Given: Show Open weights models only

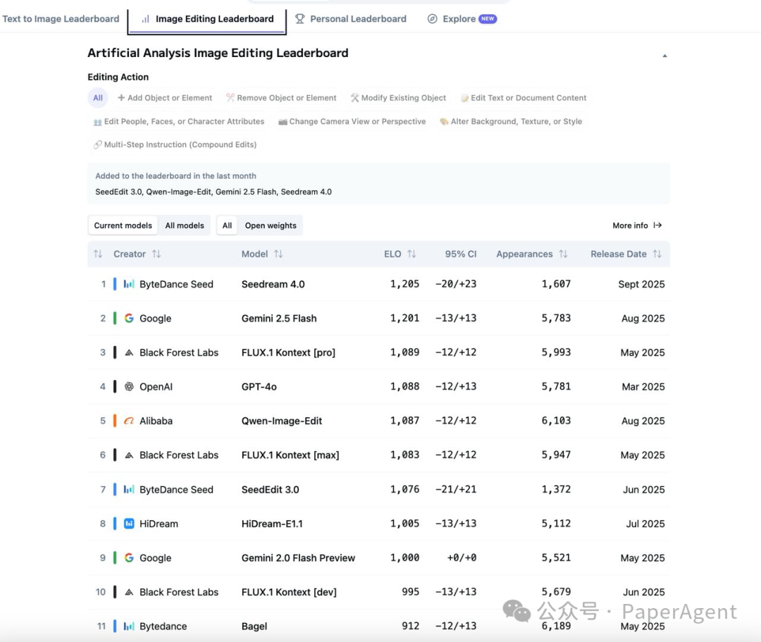Looking at the screenshot, I should click(x=271, y=226).
